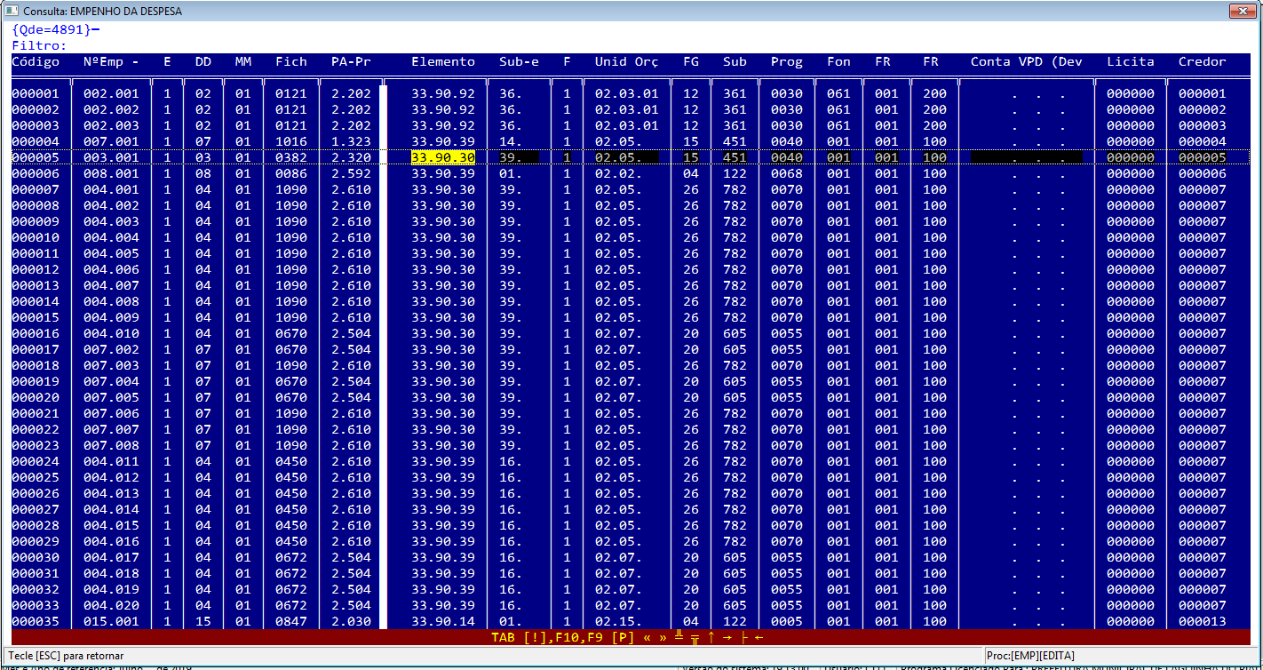The width and height of the screenshot is (1263, 670).
Task: Click the Unid Orç column header
Action: (627, 62)
